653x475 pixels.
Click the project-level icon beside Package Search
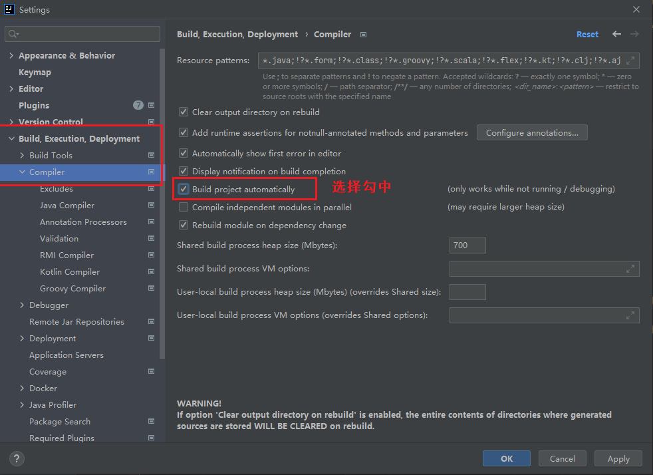tap(151, 421)
